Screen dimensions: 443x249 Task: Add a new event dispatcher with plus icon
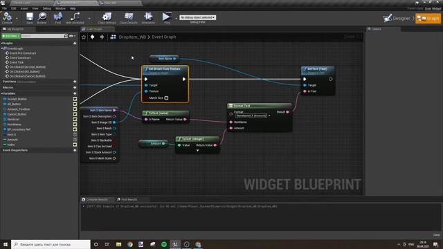pyautogui.click(x=75, y=150)
